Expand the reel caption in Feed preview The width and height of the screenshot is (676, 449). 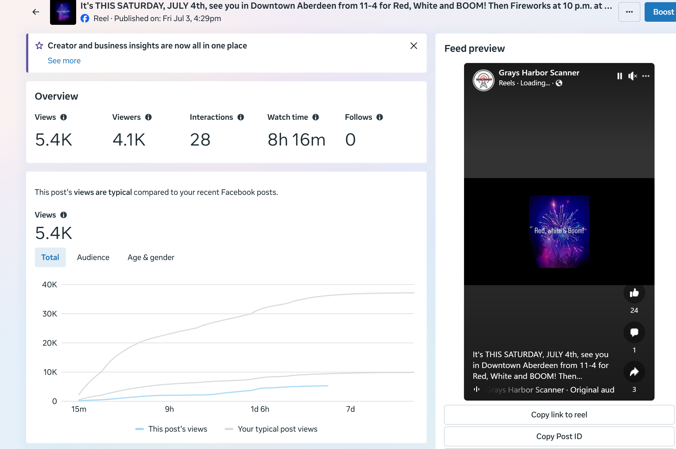540,365
